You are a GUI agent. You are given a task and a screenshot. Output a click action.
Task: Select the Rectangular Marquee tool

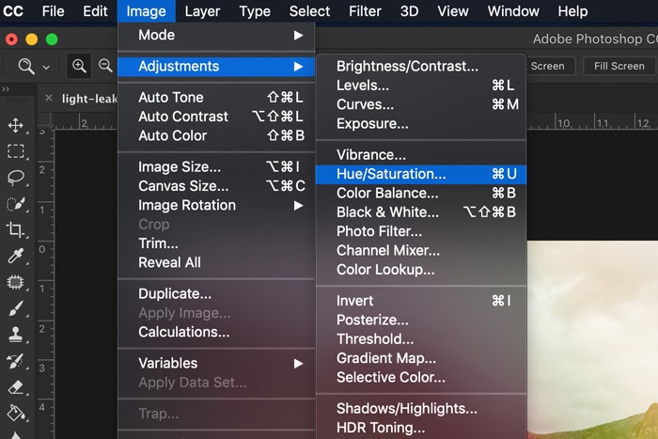[15, 151]
